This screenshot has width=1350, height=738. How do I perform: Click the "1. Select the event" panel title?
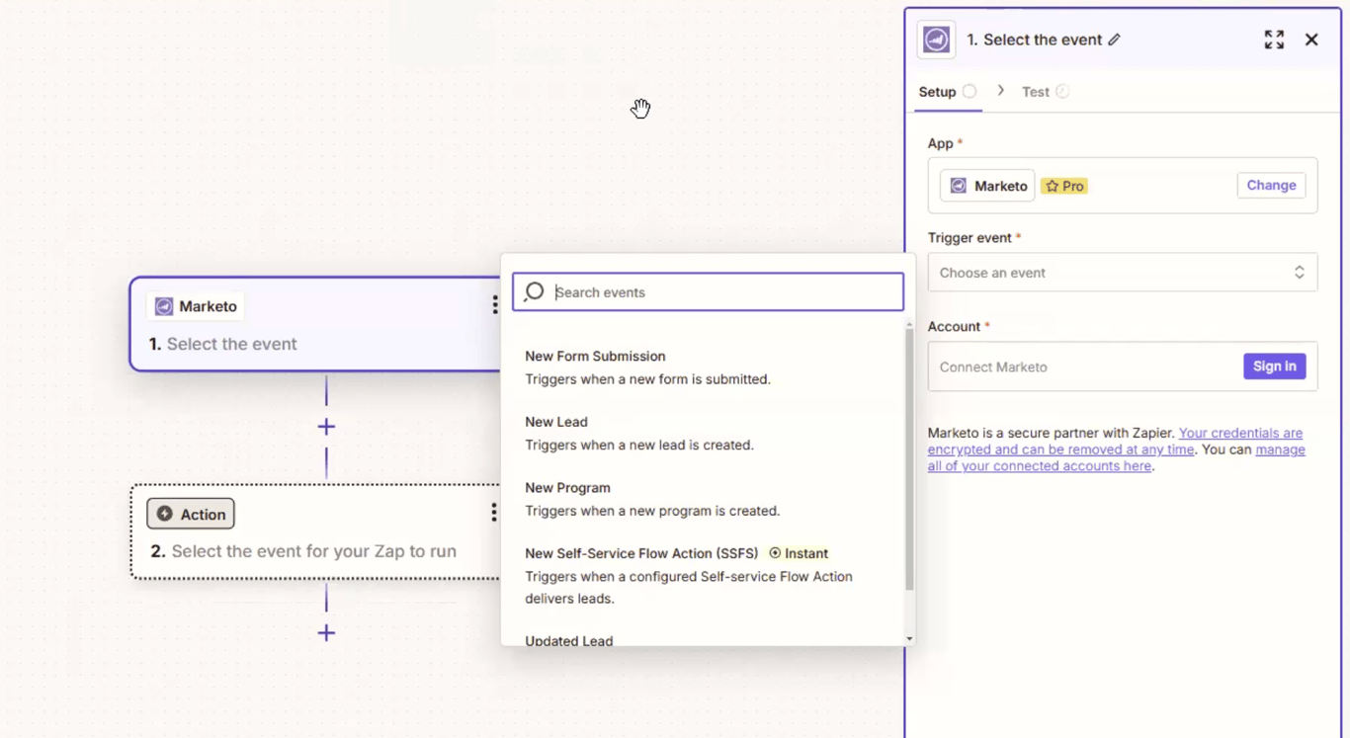tap(1034, 40)
